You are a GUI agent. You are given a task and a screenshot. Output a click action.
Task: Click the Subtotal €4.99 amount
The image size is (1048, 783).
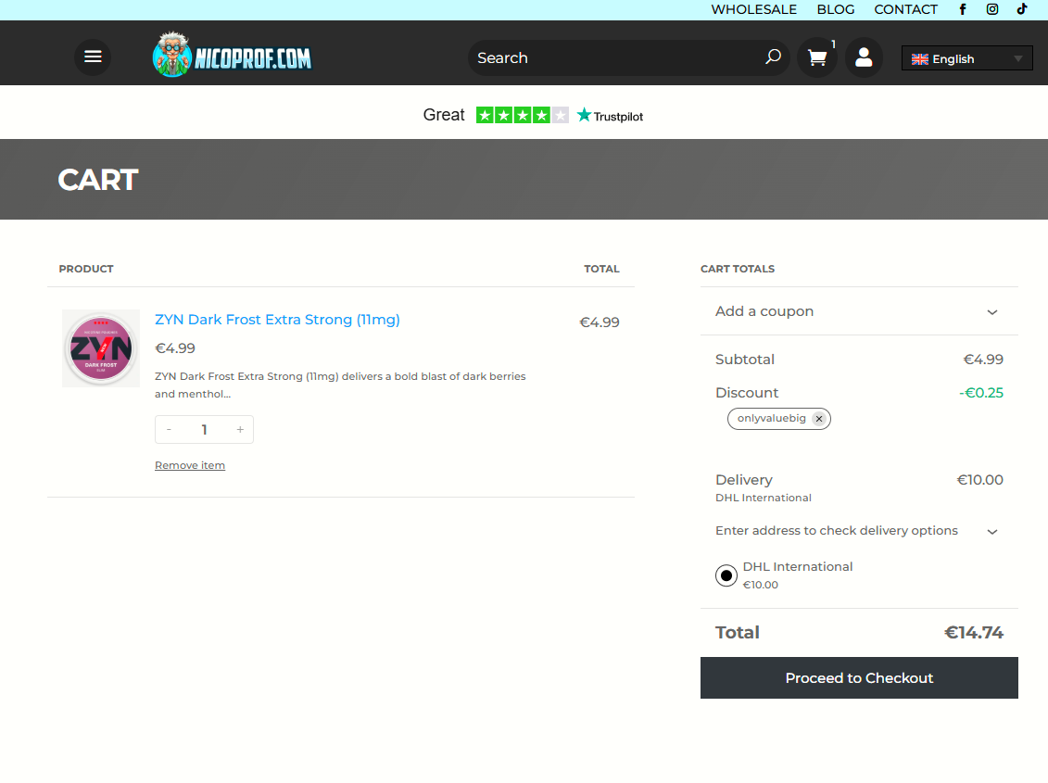(x=983, y=360)
